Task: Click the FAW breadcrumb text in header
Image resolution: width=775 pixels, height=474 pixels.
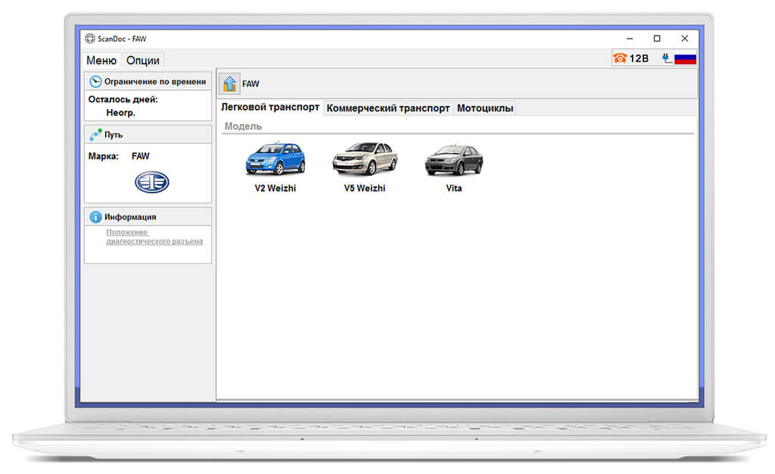Action: (x=251, y=84)
